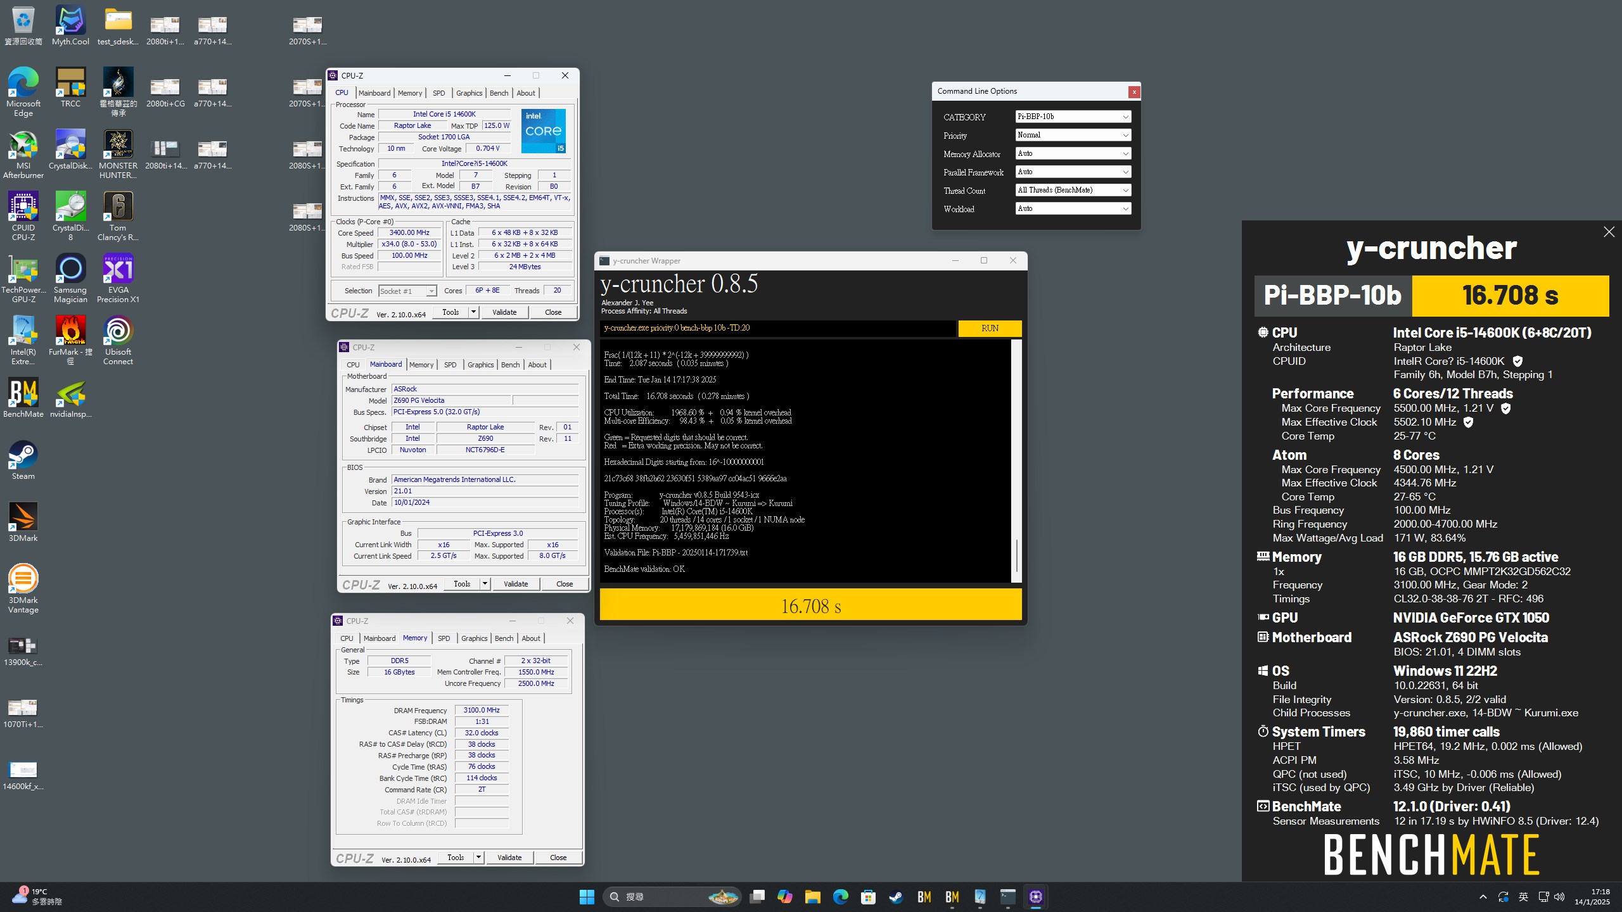The width and height of the screenshot is (1622, 912).
Task: Click Validate in the top CPU-Z window
Action: tap(504, 312)
